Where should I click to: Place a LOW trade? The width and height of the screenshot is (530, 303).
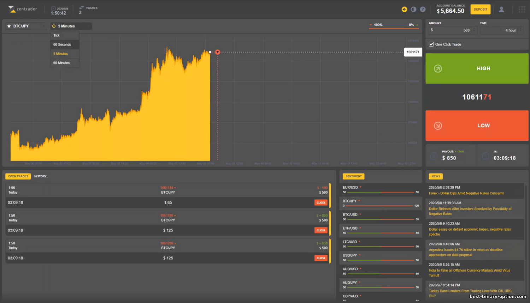tap(477, 126)
